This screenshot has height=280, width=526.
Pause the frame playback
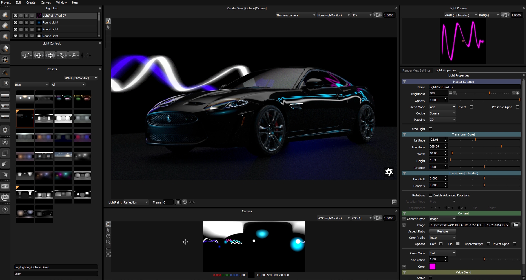[178, 202]
